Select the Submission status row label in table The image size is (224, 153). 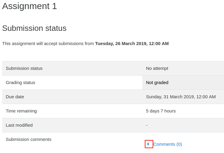pos(24,68)
